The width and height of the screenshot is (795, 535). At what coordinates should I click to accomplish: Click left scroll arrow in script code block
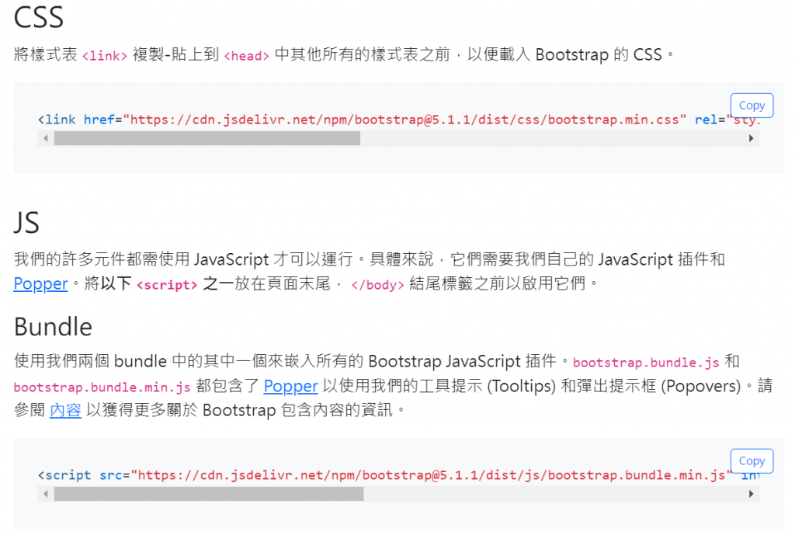tap(46, 494)
